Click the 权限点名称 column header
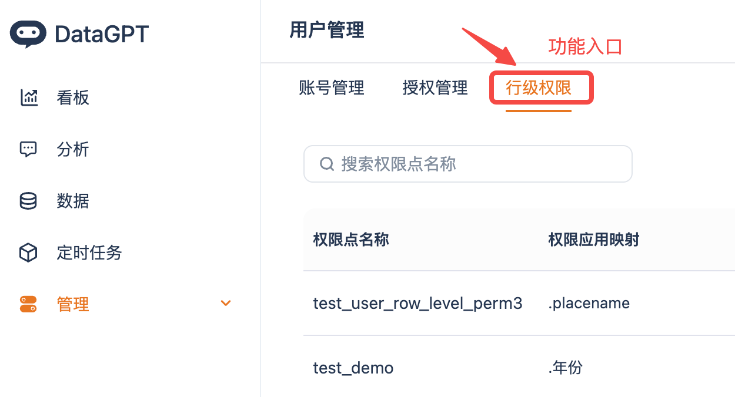This screenshot has width=735, height=397. coord(351,240)
